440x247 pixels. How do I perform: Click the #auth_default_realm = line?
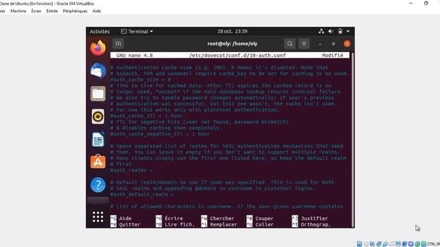(142, 194)
